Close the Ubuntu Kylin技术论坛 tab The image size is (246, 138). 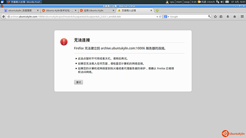coord(76,10)
